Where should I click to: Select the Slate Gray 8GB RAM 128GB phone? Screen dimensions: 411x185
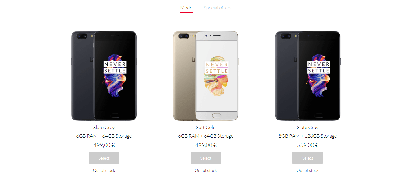click(x=307, y=158)
